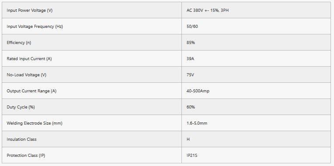Click the Efficiency (n) label

tap(19, 42)
